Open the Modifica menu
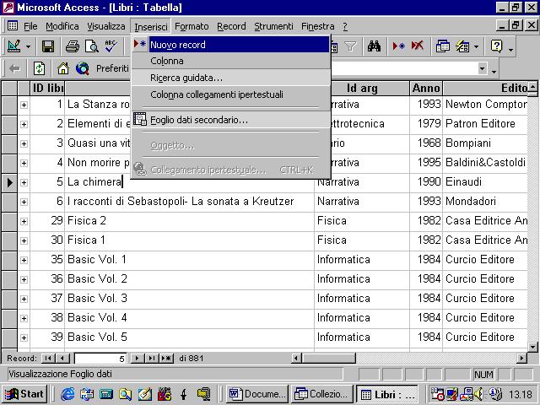540x405 pixels. [x=62, y=26]
